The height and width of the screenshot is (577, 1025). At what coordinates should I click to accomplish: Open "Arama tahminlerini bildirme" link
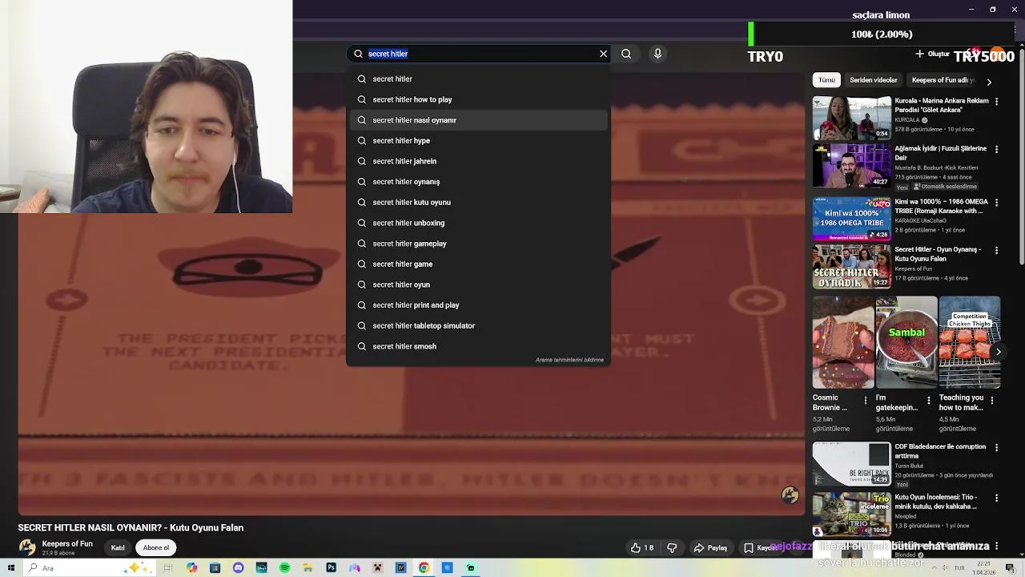pyautogui.click(x=569, y=360)
